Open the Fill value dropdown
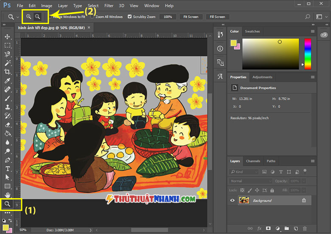 [304, 190]
